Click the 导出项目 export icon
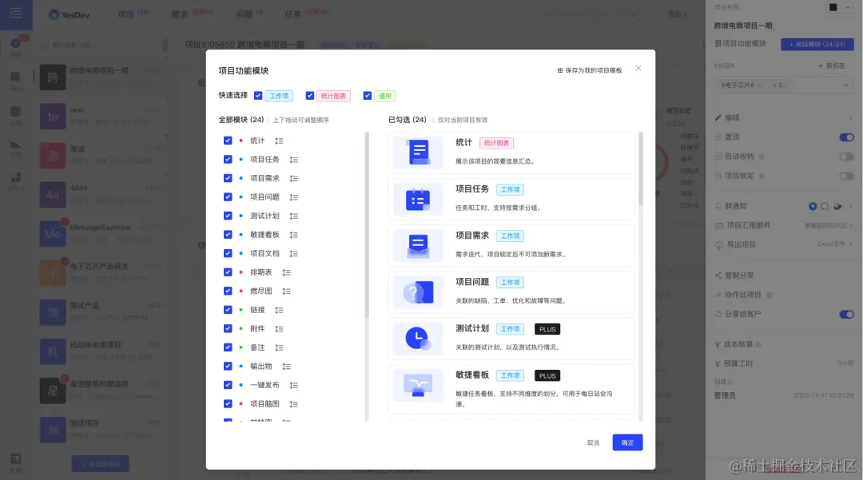 tap(720, 244)
